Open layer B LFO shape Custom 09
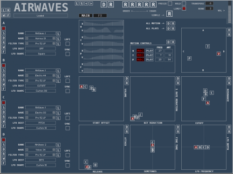This screenshot has width=233, height=174. 41,91
